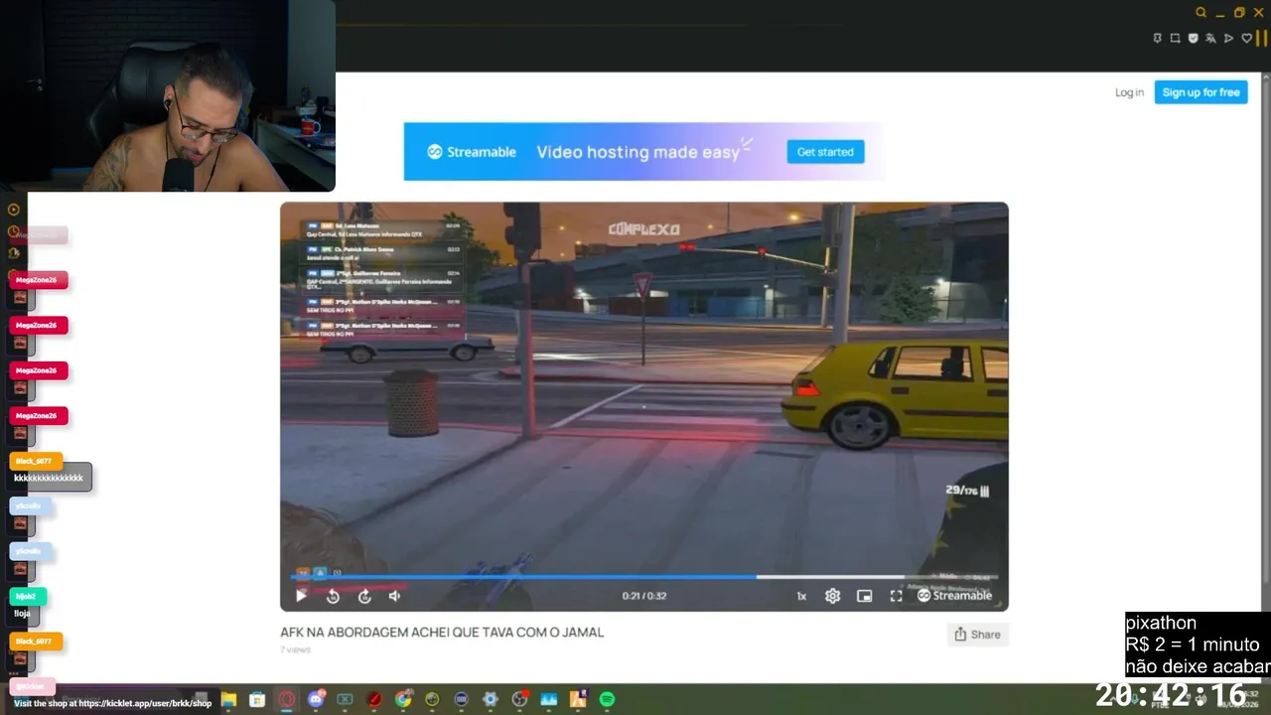Viewport: 1271px width, 715px height.
Task: Click the heart bookmark icon
Action: coord(1247,38)
